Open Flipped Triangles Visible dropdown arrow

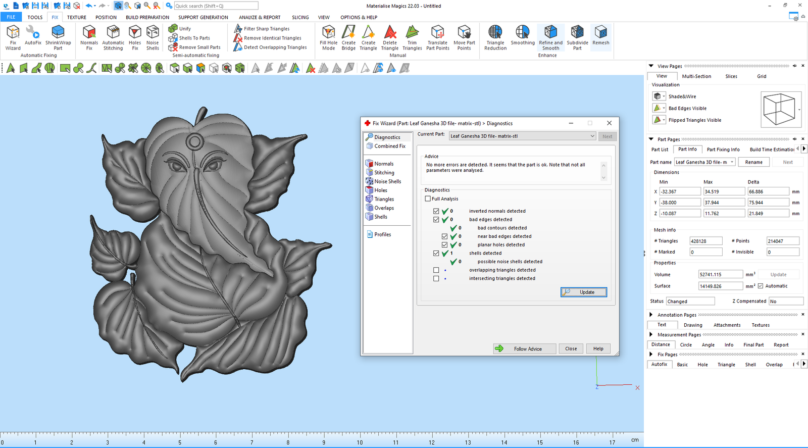click(x=664, y=120)
